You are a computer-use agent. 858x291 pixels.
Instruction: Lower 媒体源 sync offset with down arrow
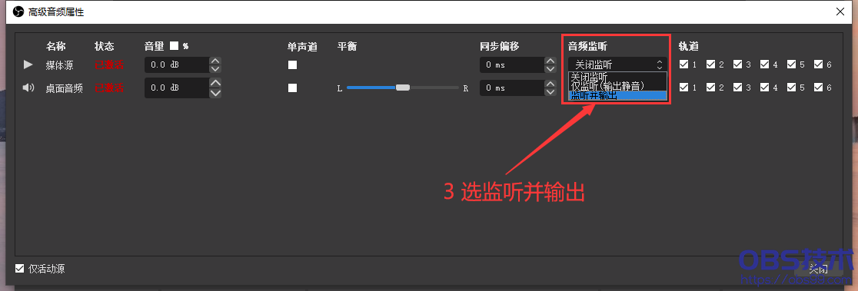click(550, 69)
